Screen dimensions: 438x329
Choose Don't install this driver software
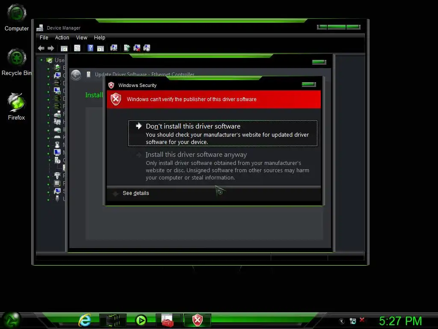tap(222, 134)
